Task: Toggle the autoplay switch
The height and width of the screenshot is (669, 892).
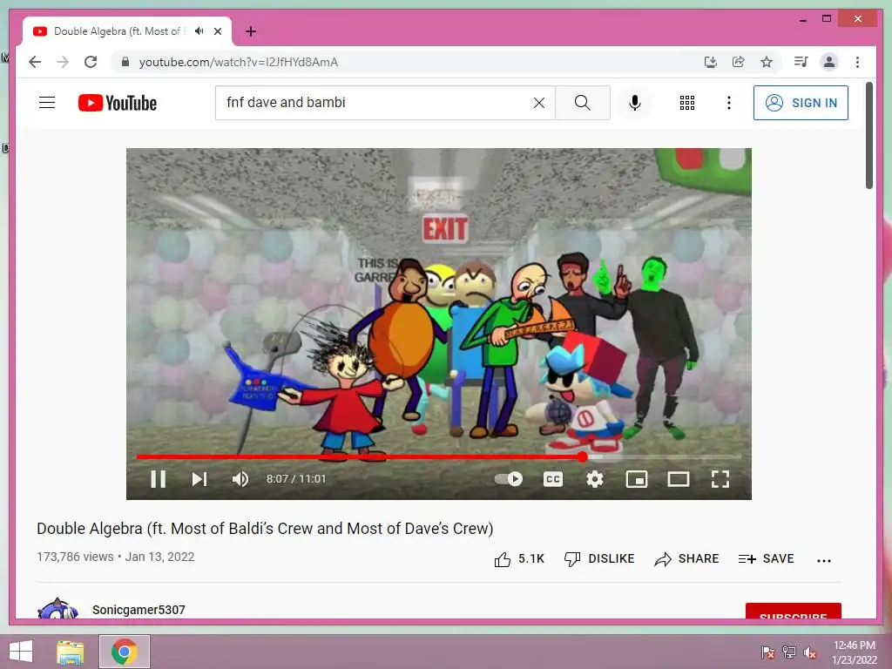Action: pos(509,479)
